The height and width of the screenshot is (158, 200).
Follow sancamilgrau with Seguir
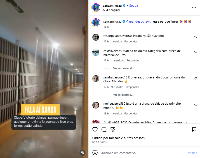point(134,6)
